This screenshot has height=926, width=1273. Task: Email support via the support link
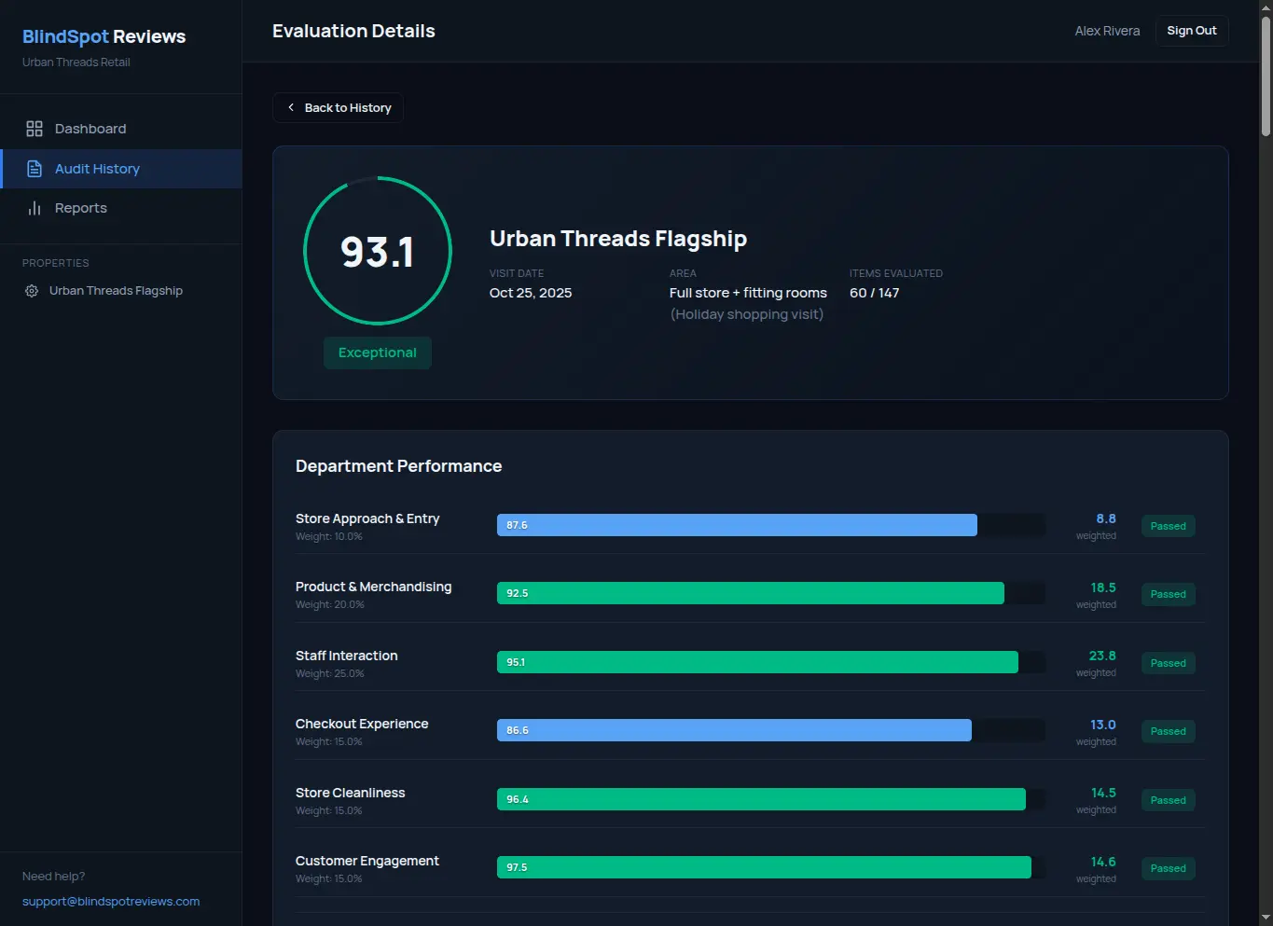pyautogui.click(x=111, y=901)
